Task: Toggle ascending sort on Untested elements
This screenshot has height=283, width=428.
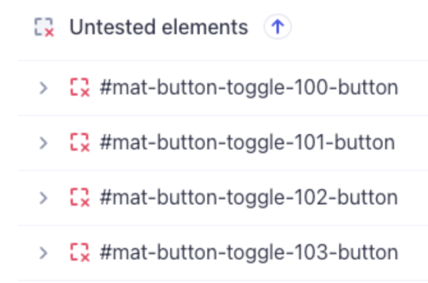Action: tap(278, 27)
